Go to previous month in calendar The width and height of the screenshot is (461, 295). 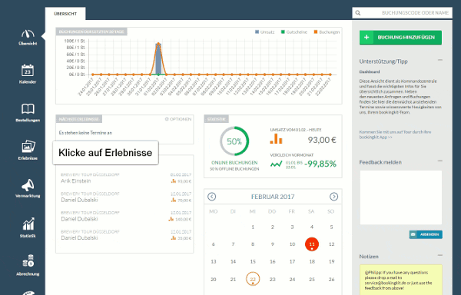tap(212, 197)
